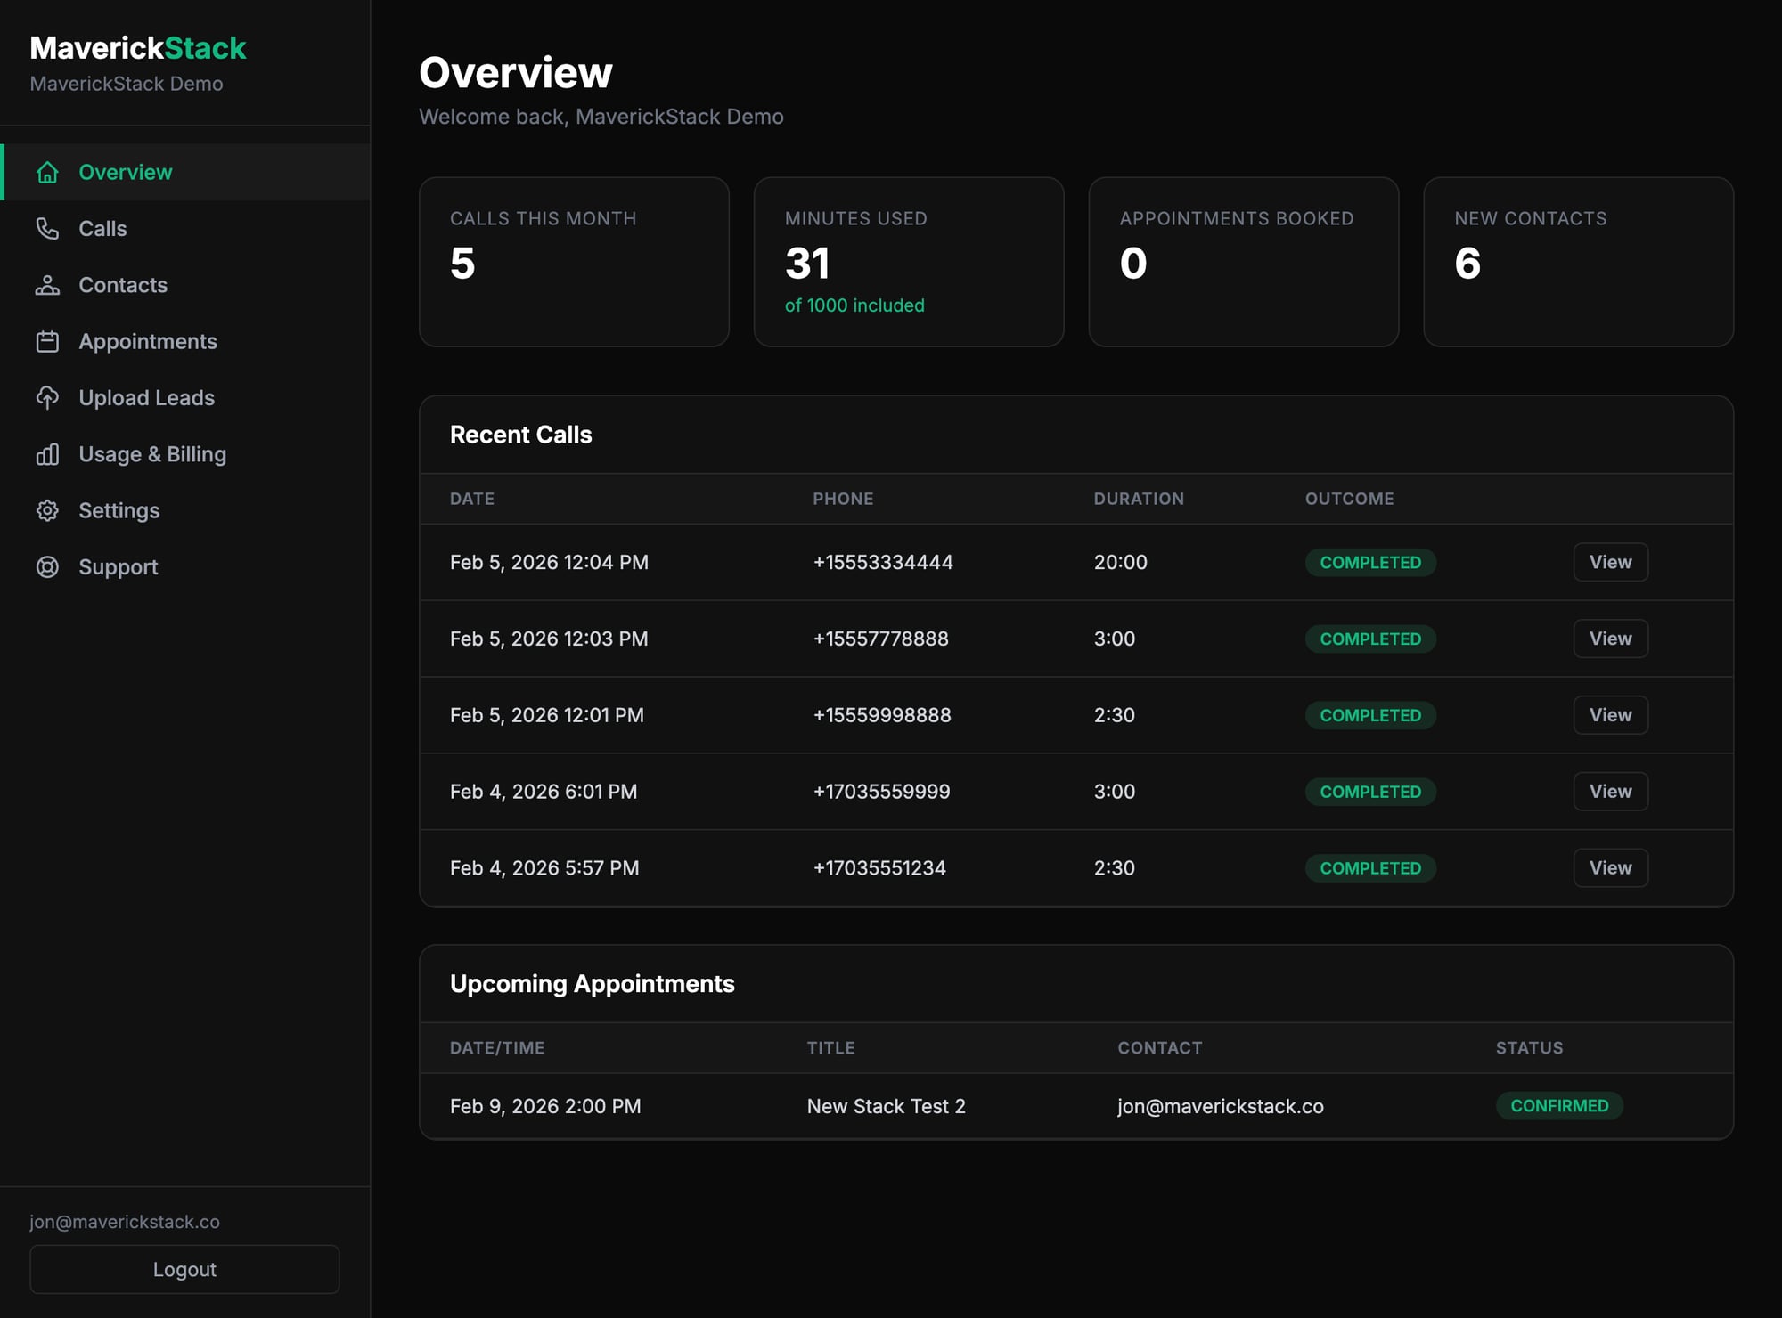Click the Logout button
The image size is (1782, 1318).
184,1269
